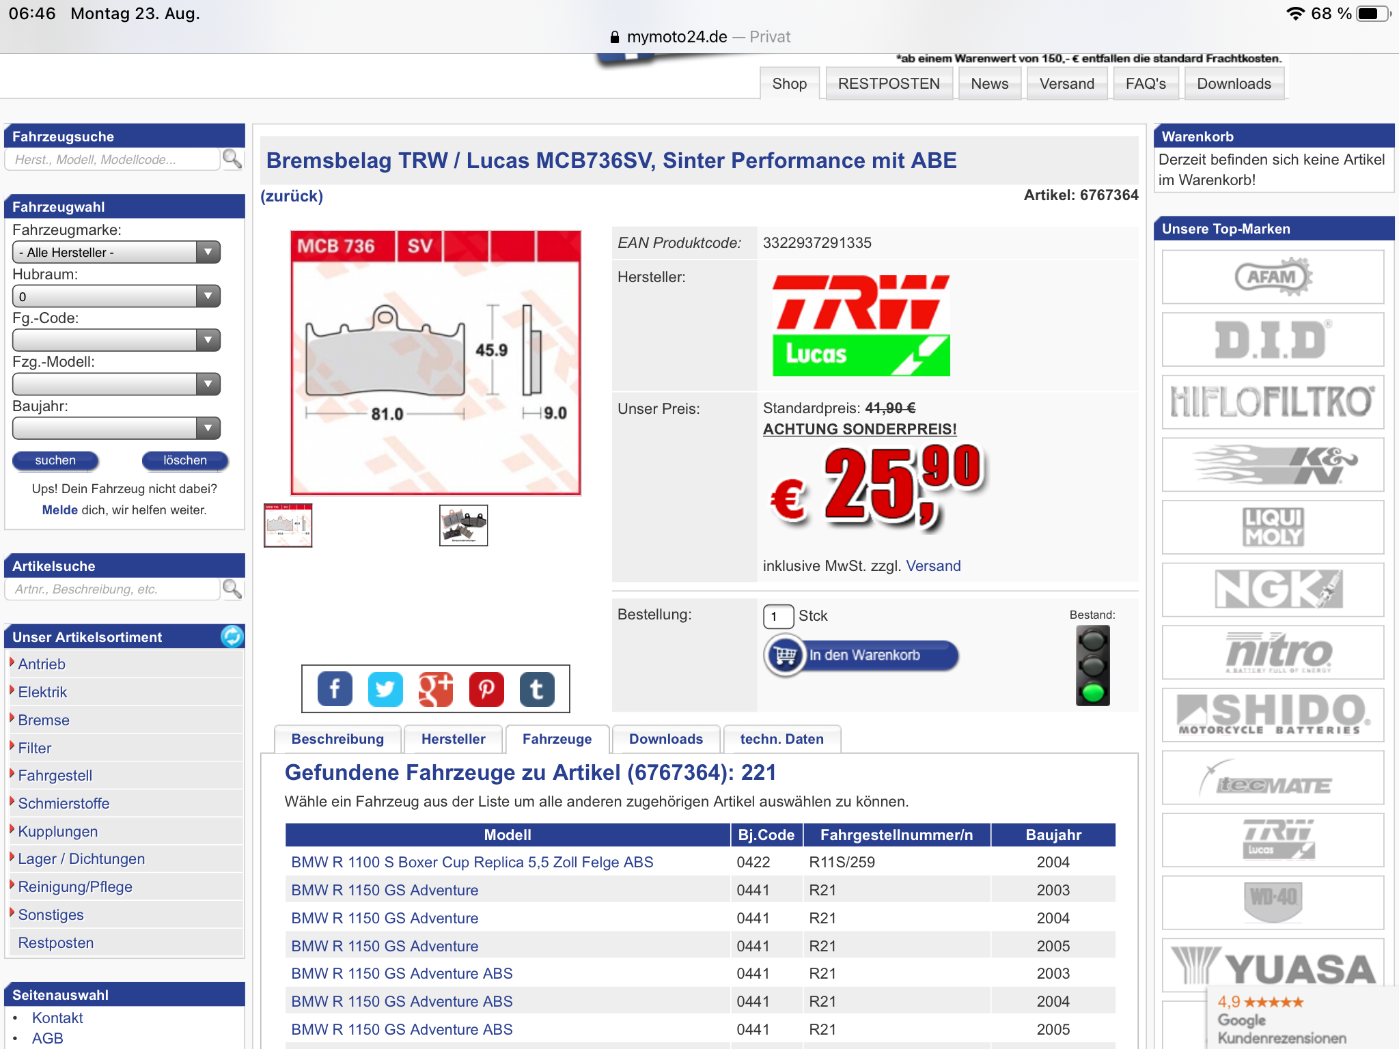Select second brake pad thumbnail image

click(x=463, y=525)
